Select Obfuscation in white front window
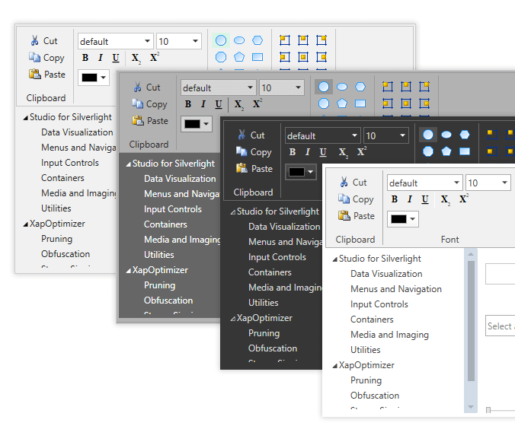This screenshot has height=426, width=515. pyautogui.click(x=374, y=396)
